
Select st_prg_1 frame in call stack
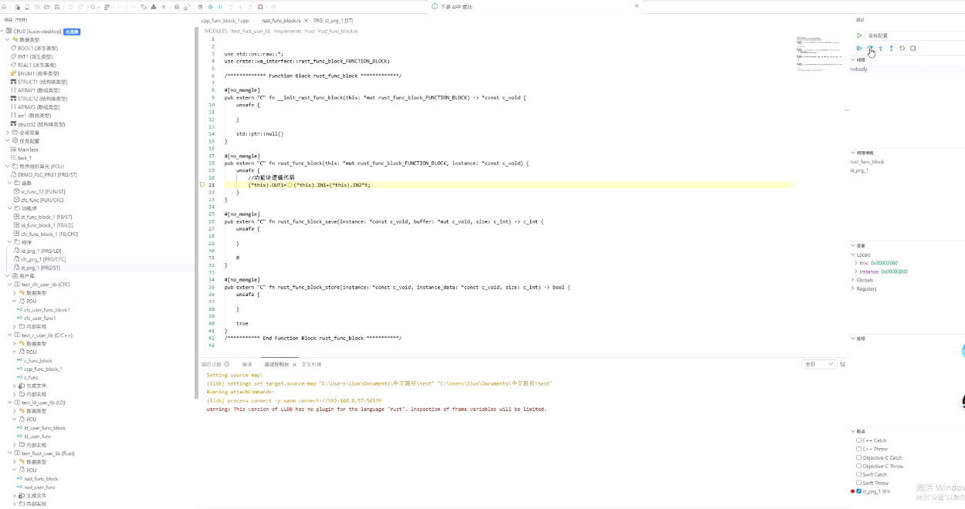coord(859,170)
